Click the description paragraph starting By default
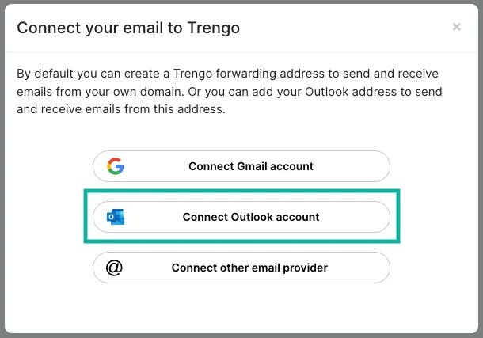483x338 pixels. (230, 92)
